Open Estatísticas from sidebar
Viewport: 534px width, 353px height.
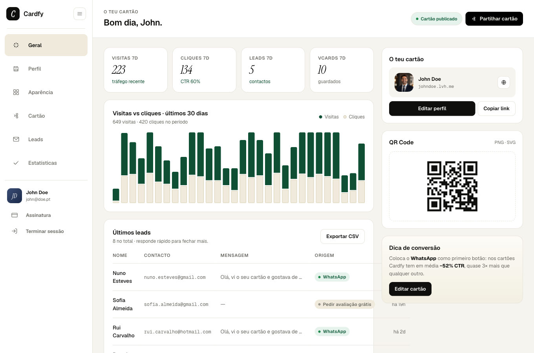click(46, 163)
